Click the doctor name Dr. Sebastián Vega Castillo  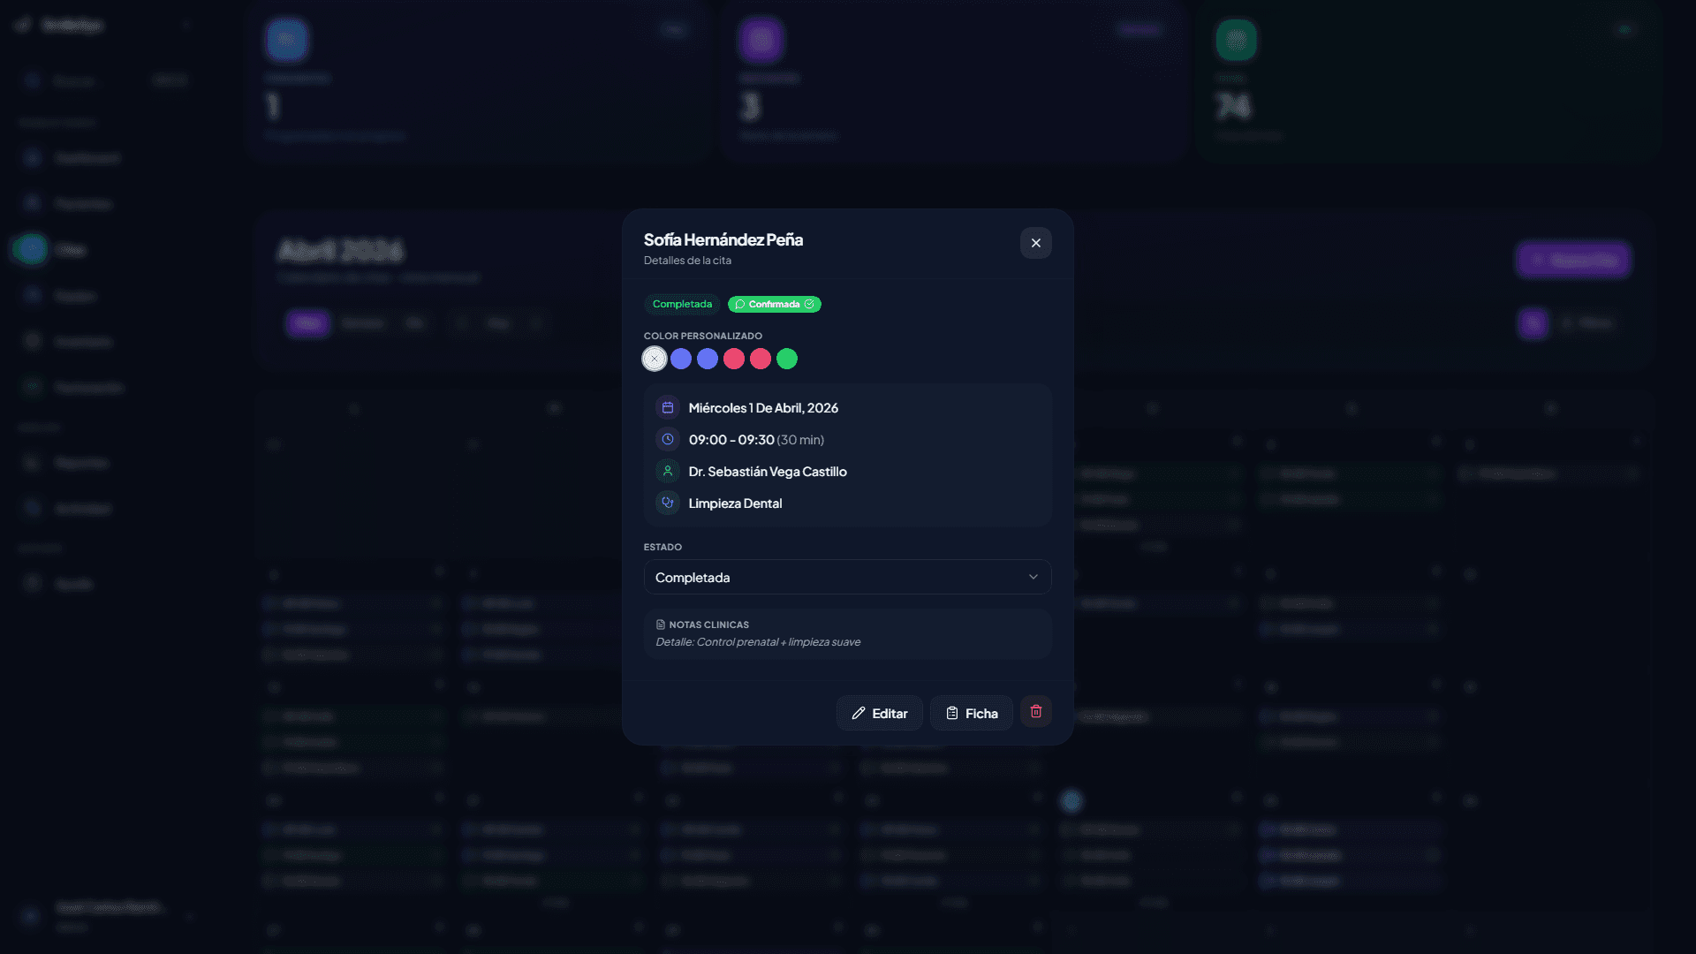768,471
